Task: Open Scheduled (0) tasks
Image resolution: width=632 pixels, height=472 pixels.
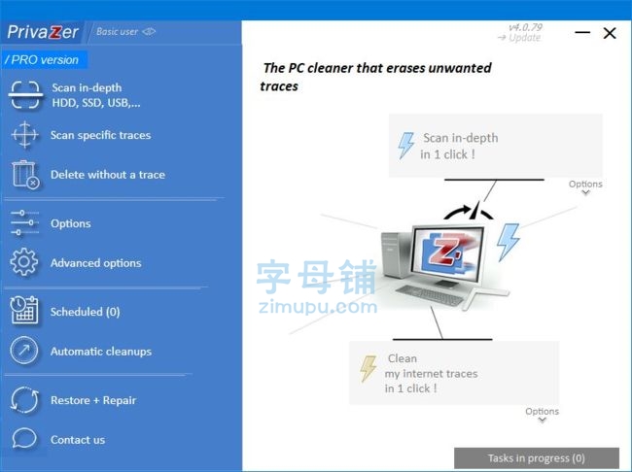Action: click(x=85, y=312)
